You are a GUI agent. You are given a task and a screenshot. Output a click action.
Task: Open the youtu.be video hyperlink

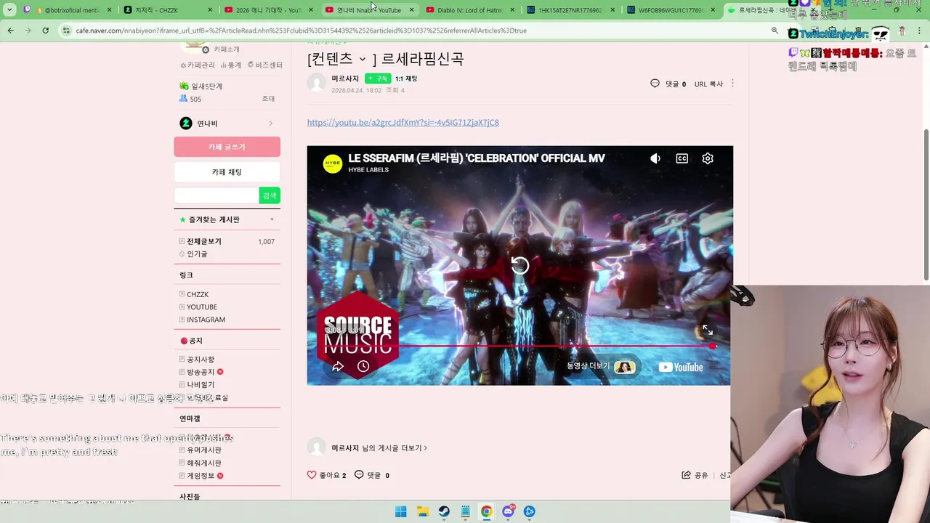(403, 122)
